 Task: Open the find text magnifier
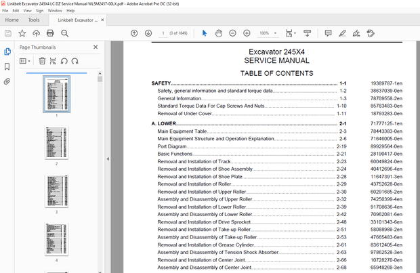click(x=64, y=33)
